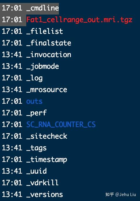The width and height of the screenshot is (140, 201).
Task: Click the 13:41 timestamp beside _versions
Action: (12, 195)
